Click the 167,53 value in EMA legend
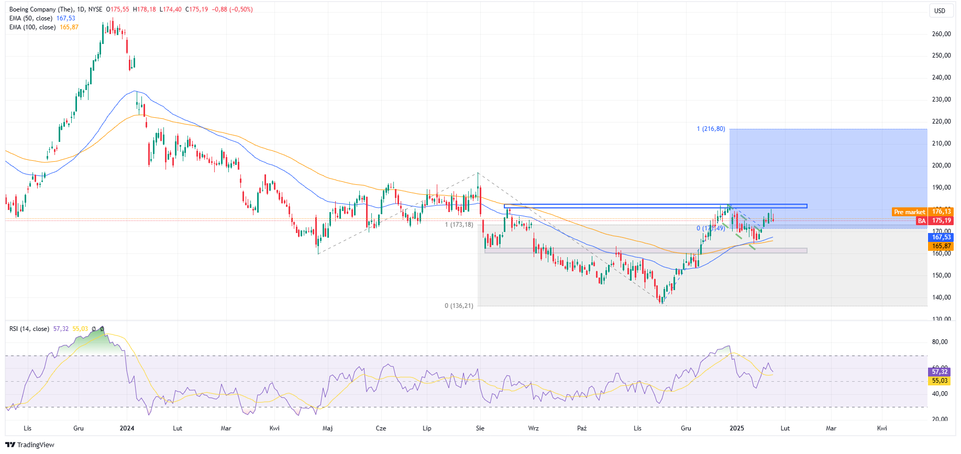Viewport: 961px width, 454px height. click(66, 18)
